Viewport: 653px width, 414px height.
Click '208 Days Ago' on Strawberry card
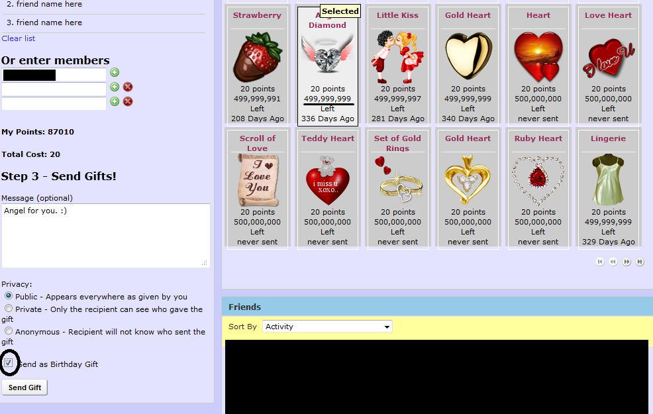click(x=258, y=119)
